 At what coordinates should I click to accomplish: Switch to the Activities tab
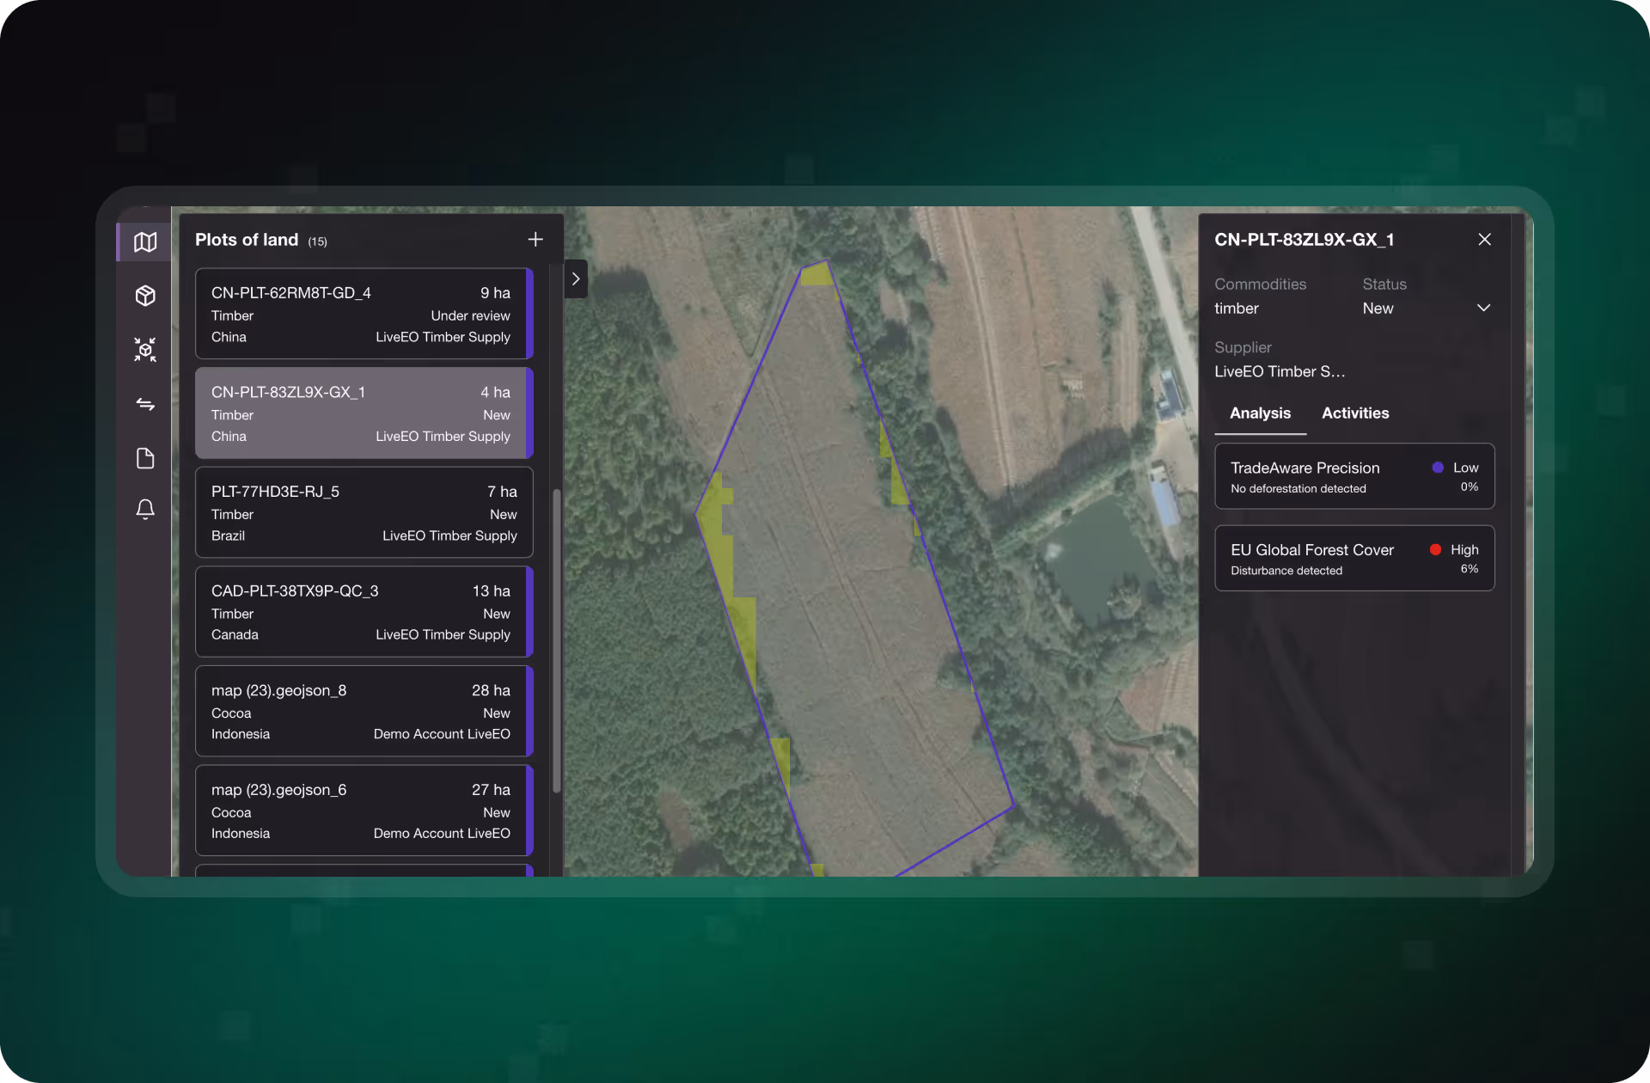click(x=1354, y=413)
